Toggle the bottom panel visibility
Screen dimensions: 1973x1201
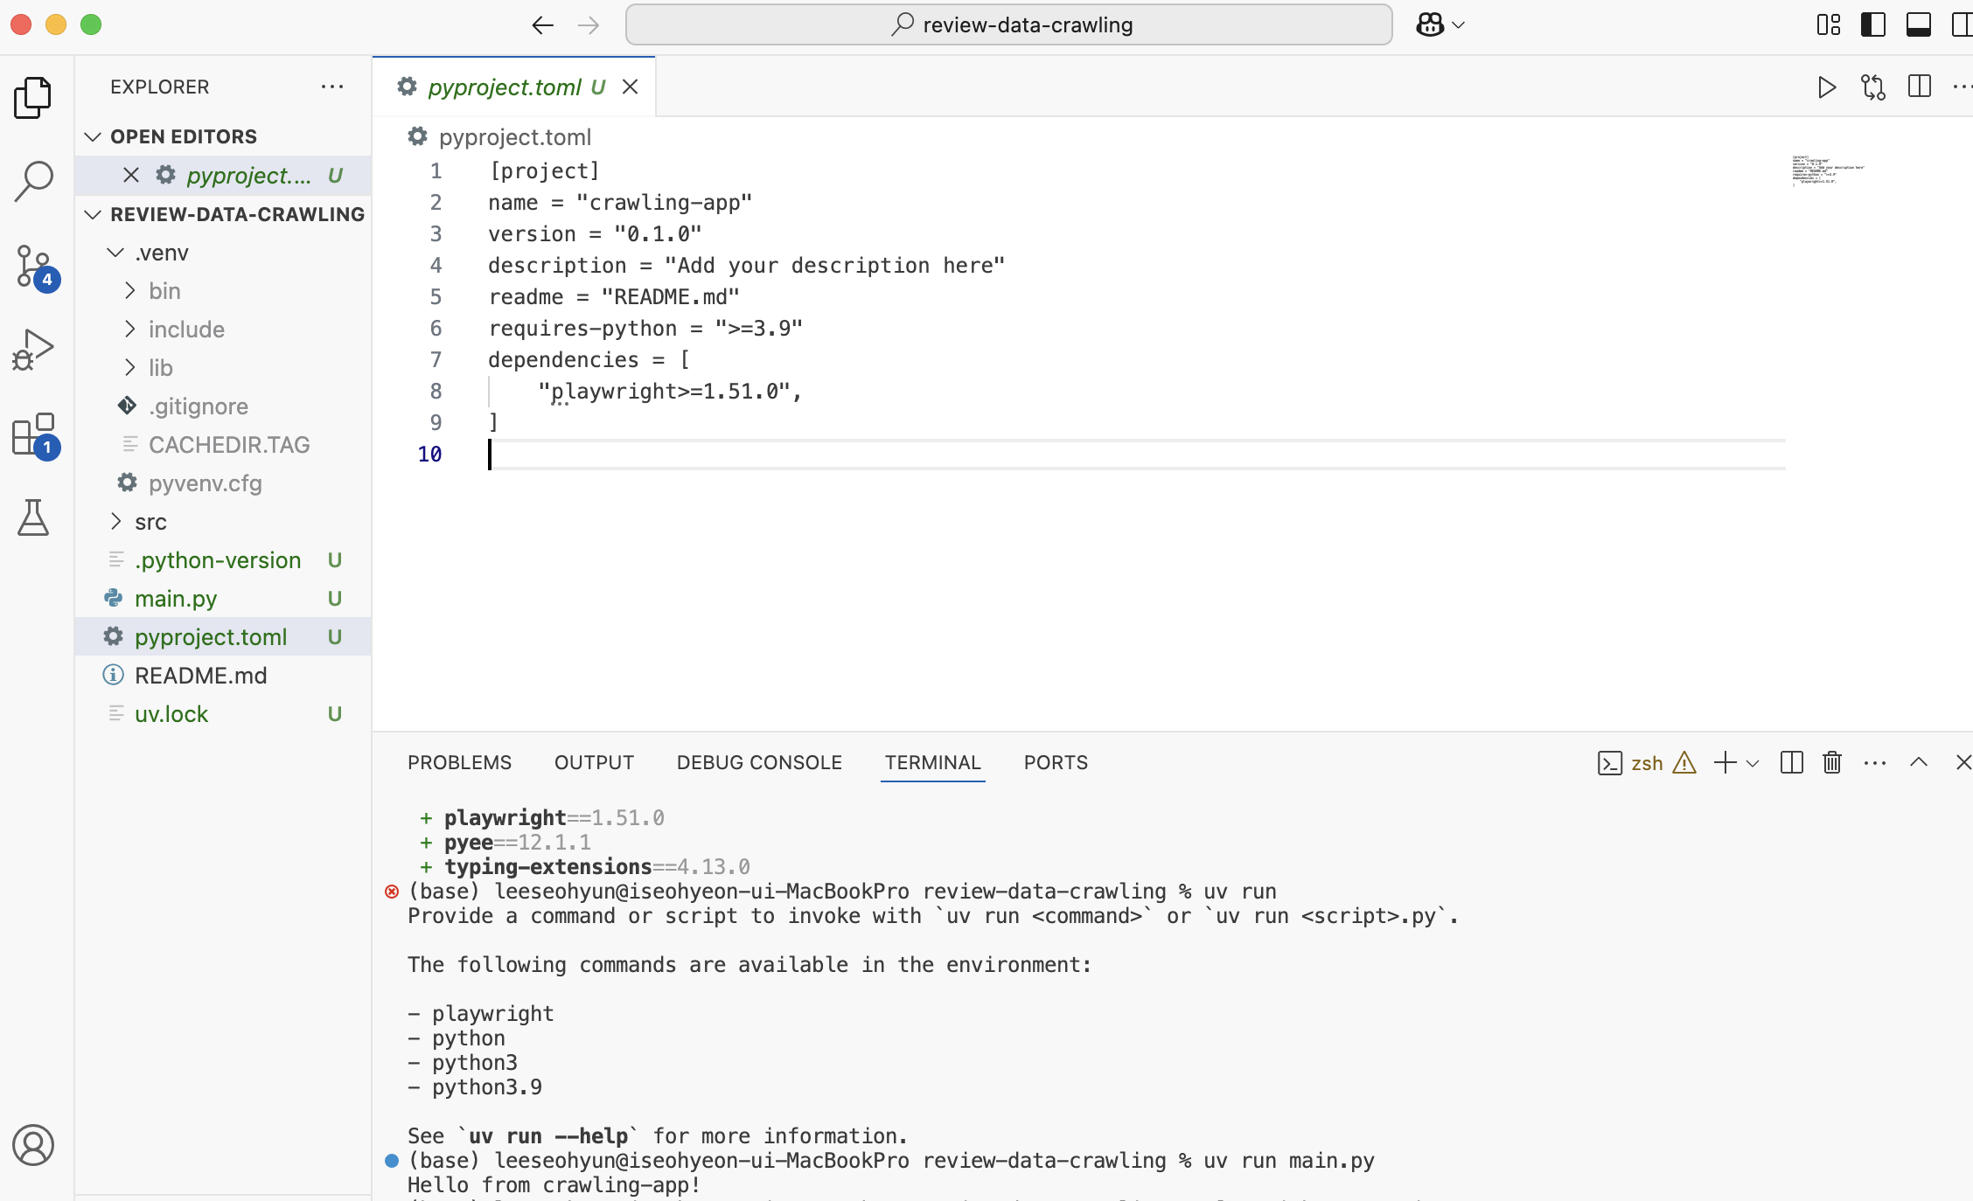pyautogui.click(x=1918, y=24)
